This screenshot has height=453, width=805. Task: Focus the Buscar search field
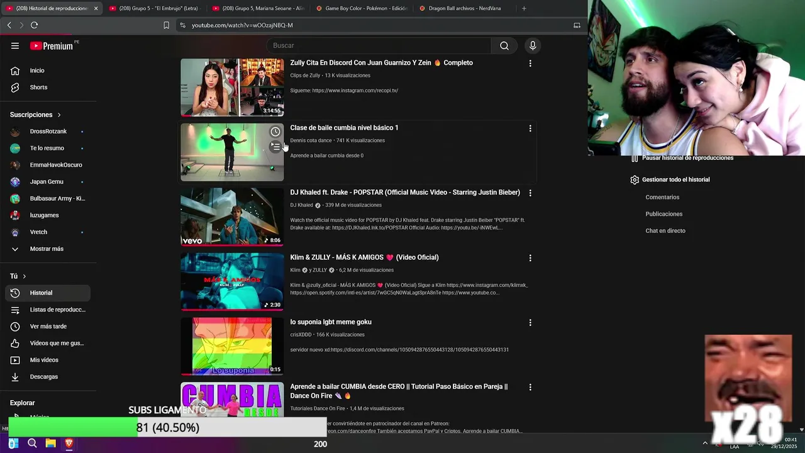(379, 45)
